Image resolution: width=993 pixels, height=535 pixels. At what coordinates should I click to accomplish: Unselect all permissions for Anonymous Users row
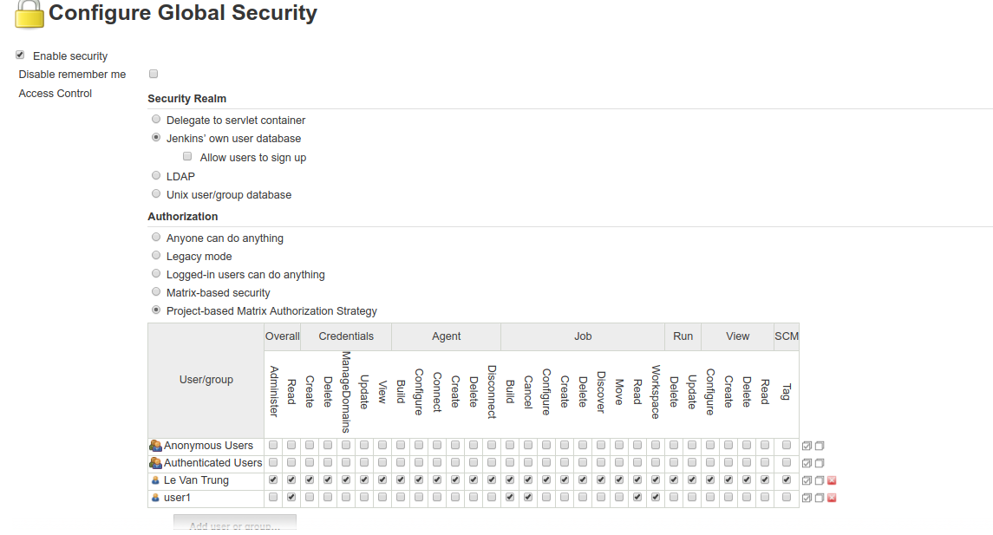tap(820, 446)
